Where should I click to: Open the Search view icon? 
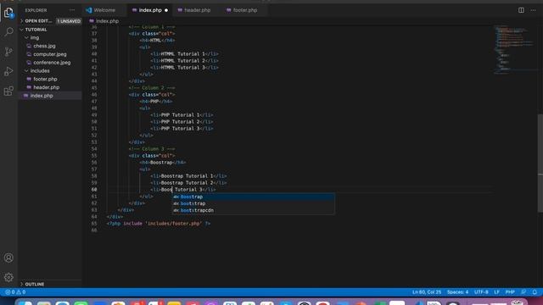click(8, 32)
